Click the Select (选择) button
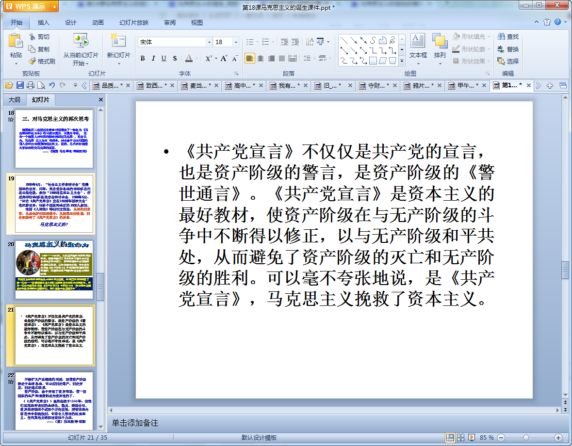 (x=508, y=61)
